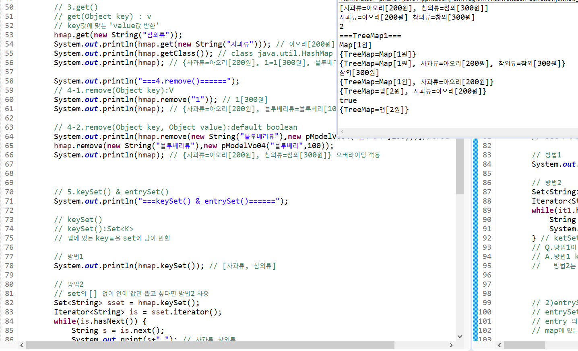Click "// 방법2" comment in left editor

(x=69, y=284)
